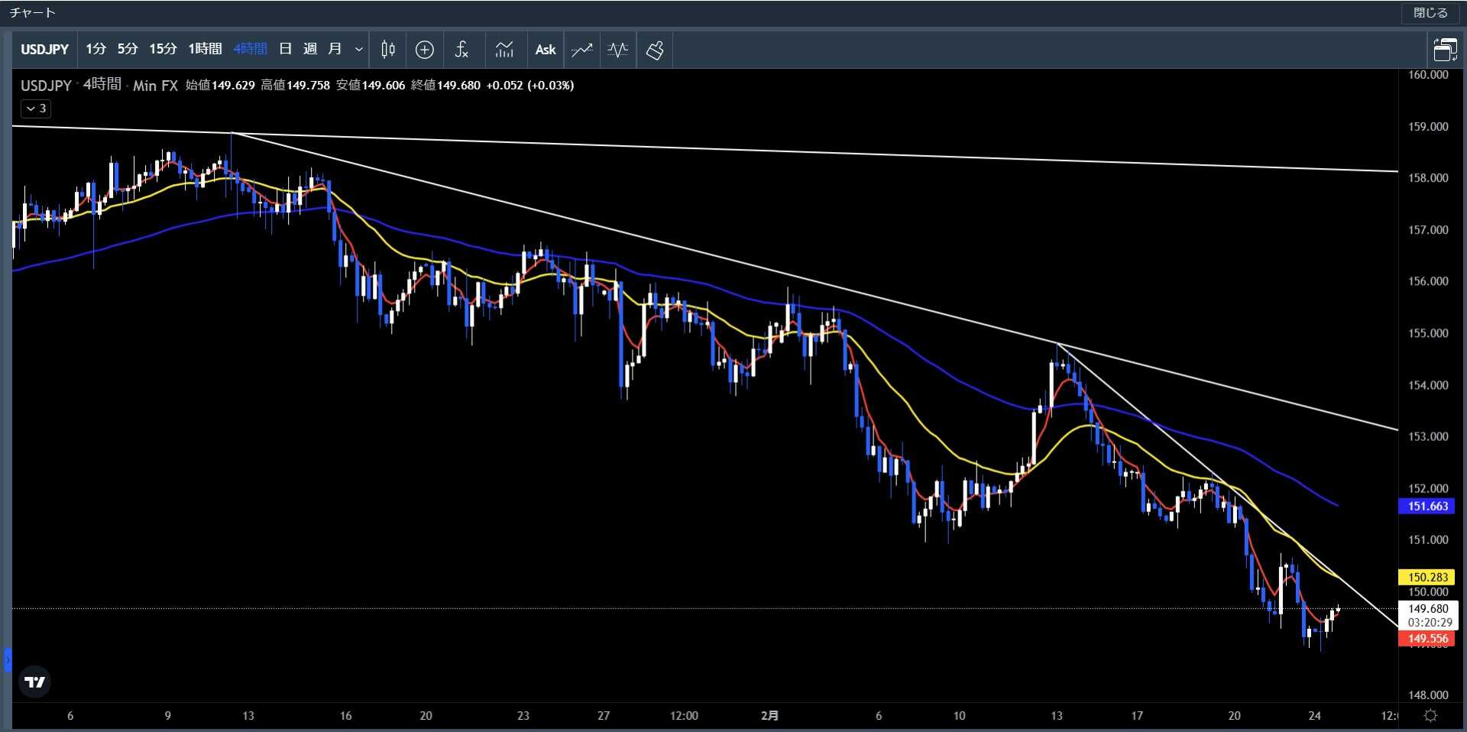Click the 高値149.758 high value text
Viewport: 1467px width, 732px height.
tap(295, 86)
